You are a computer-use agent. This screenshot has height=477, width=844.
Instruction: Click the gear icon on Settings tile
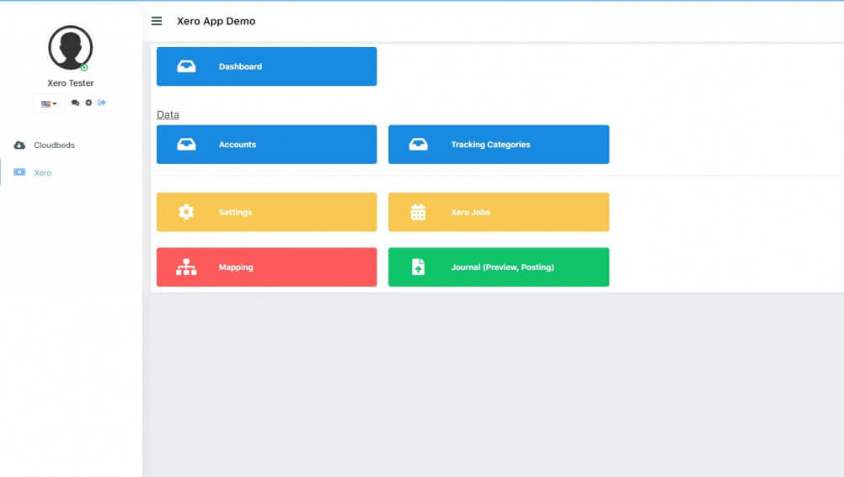pyautogui.click(x=186, y=212)
